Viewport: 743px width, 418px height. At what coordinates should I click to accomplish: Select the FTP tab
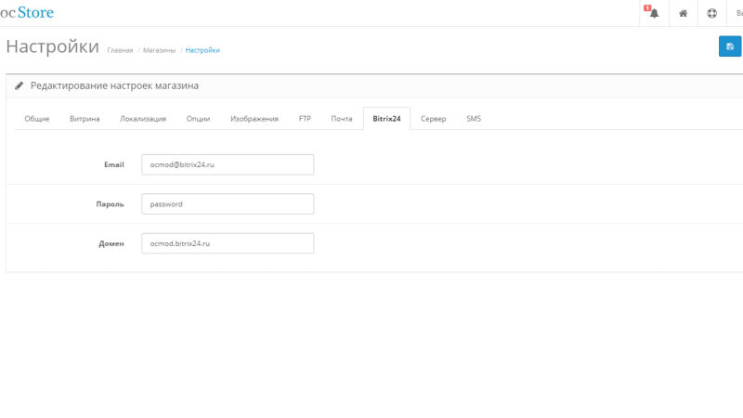305,119
